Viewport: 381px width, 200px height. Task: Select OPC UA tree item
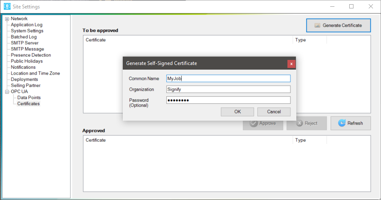pyautogui.click(x=19, y=91)
